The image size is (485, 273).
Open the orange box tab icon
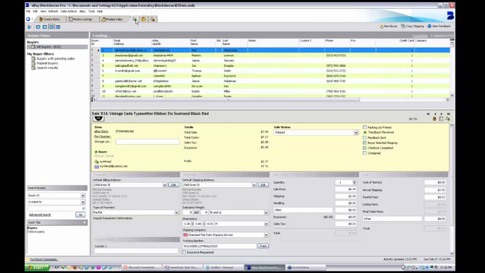[x=144, y=19]
